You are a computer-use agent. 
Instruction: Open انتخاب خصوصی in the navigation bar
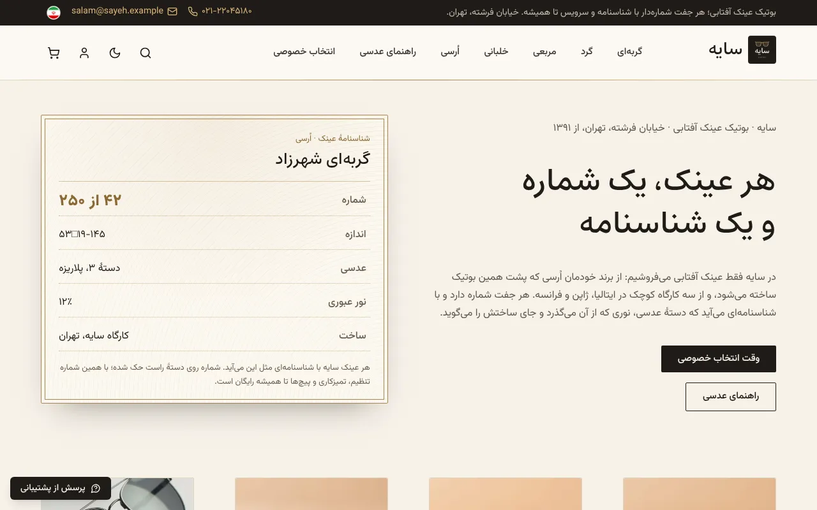click(304, 52)
